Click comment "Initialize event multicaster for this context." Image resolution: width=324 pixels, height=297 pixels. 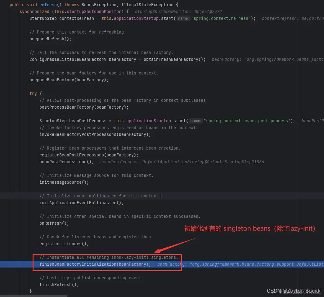(x=100, y=196)
